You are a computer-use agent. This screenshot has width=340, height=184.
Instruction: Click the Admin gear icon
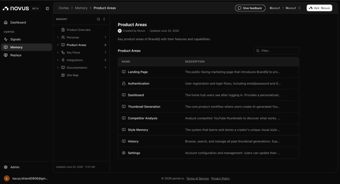(x=6, y=167)
